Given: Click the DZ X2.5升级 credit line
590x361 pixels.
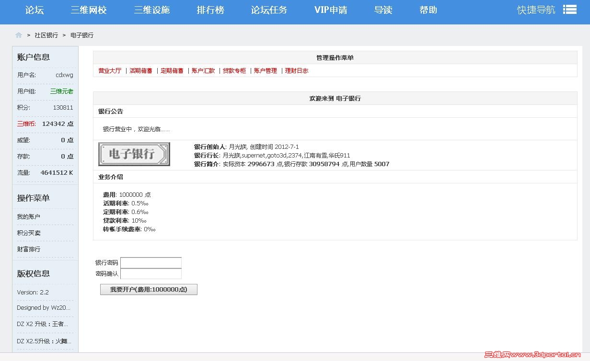Looking at the screenshot, I should point(44,341).
